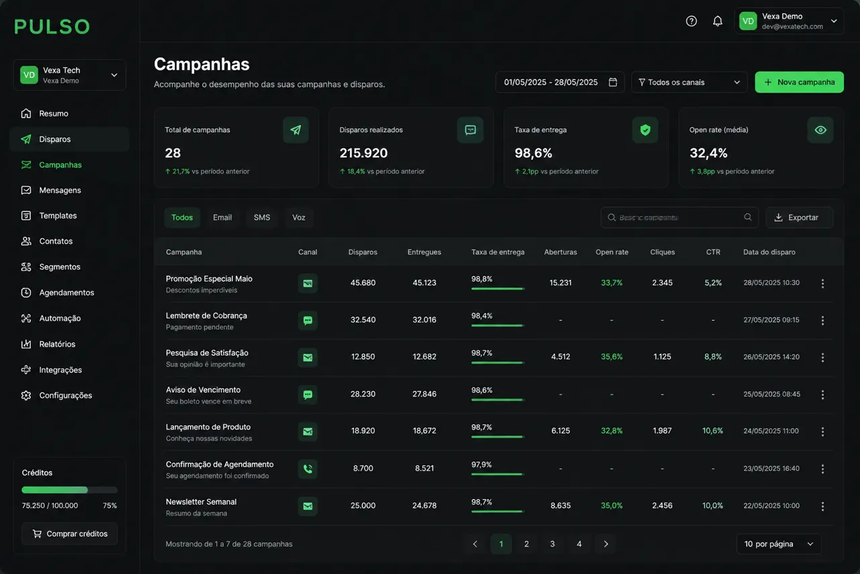Select the Email filter tab
The image size is (860, 574).
[x=222, y=217]
